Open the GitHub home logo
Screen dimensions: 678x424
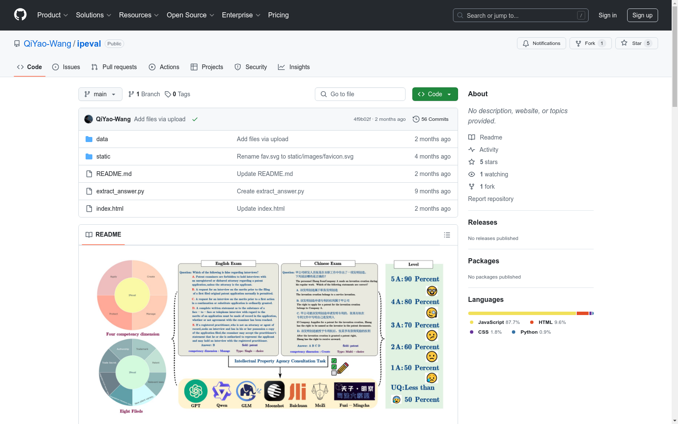(x=20, y=15)
